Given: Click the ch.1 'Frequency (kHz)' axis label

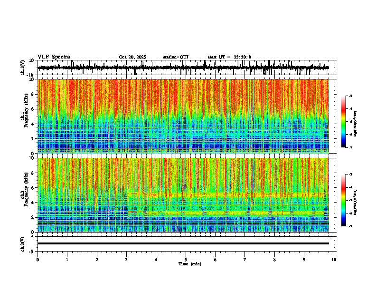Looking at the screenshot, I should click(27, 111).
